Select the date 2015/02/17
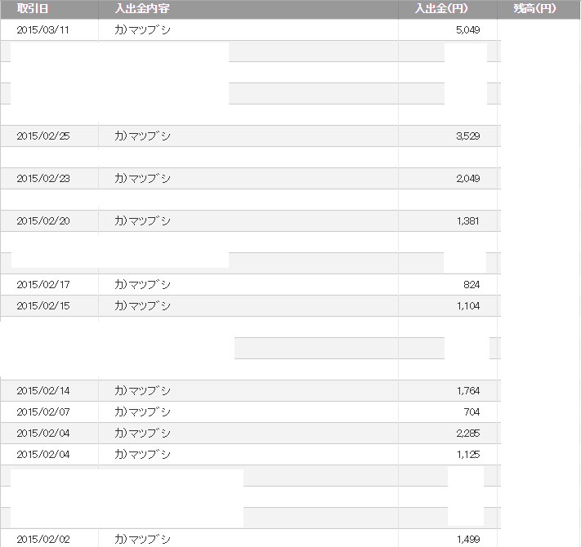Image resolution: width=581 pixels, height=547 pixels. 43,285
